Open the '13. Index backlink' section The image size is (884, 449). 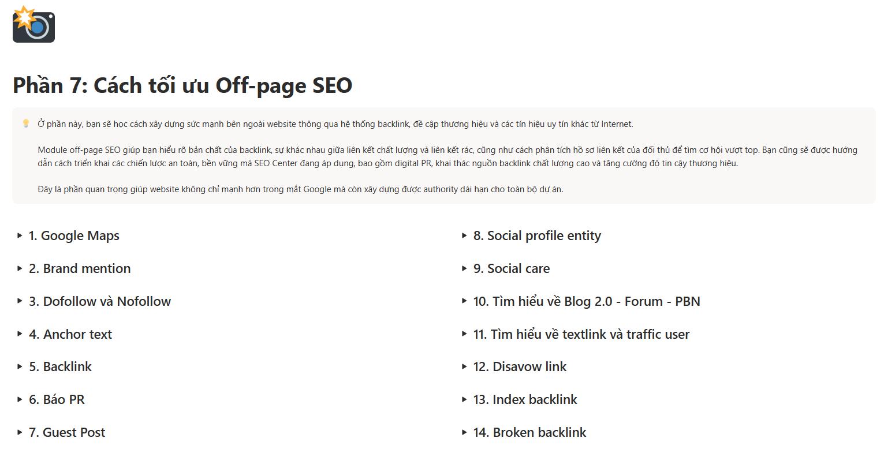(x=524, y=399)
